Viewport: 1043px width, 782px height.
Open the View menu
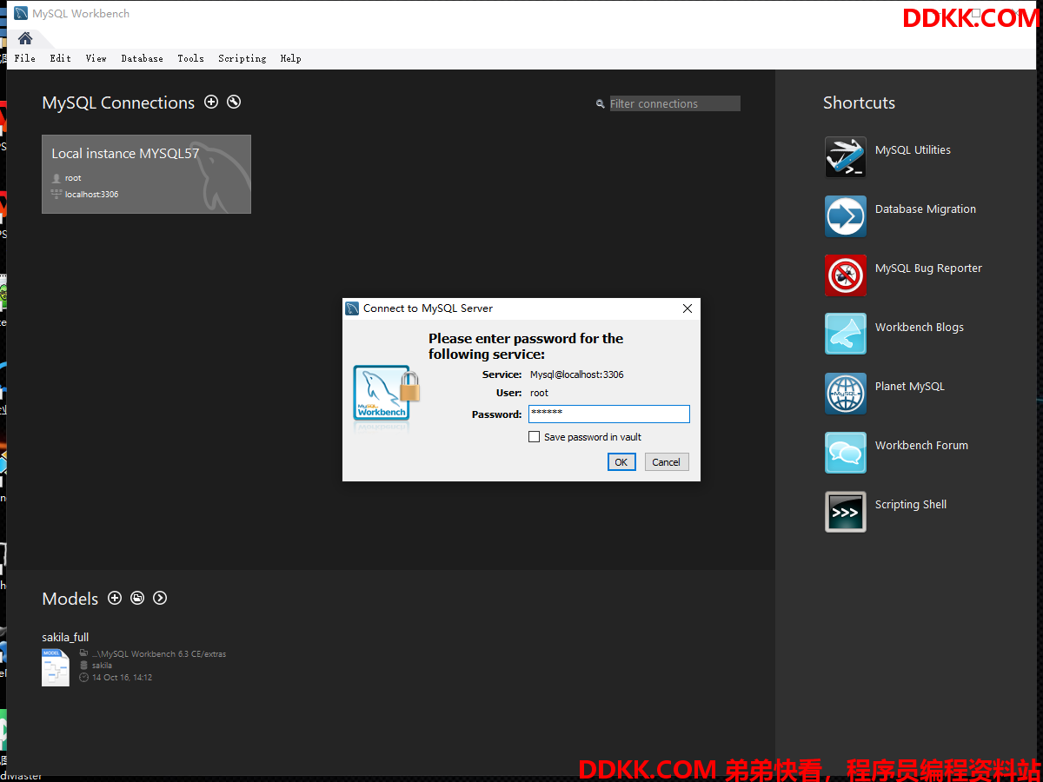[x=96, y=58]
